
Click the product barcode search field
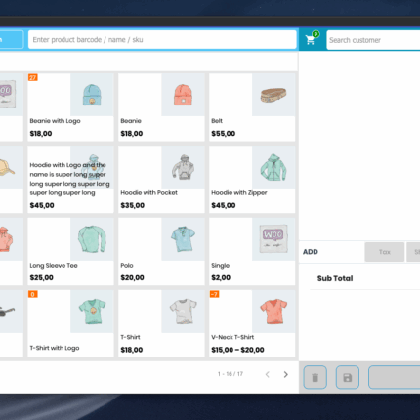[x=162, y=40]
